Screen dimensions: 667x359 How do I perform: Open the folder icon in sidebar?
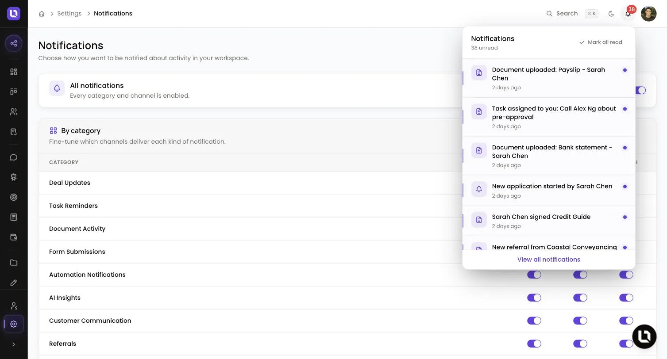(x=14, y=263)
